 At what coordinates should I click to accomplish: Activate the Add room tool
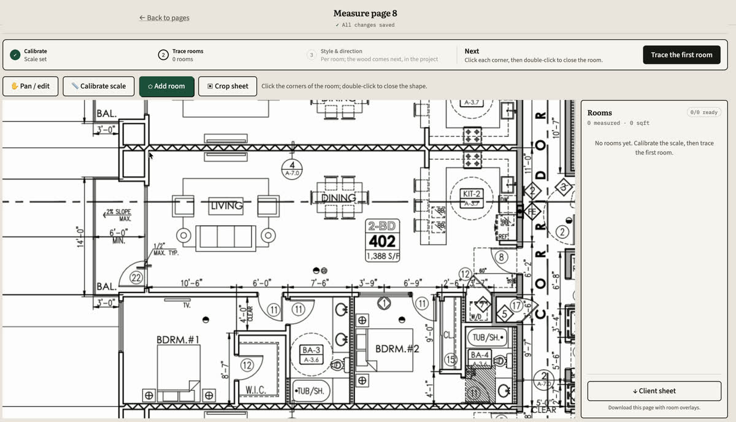(x=166, y=86)
